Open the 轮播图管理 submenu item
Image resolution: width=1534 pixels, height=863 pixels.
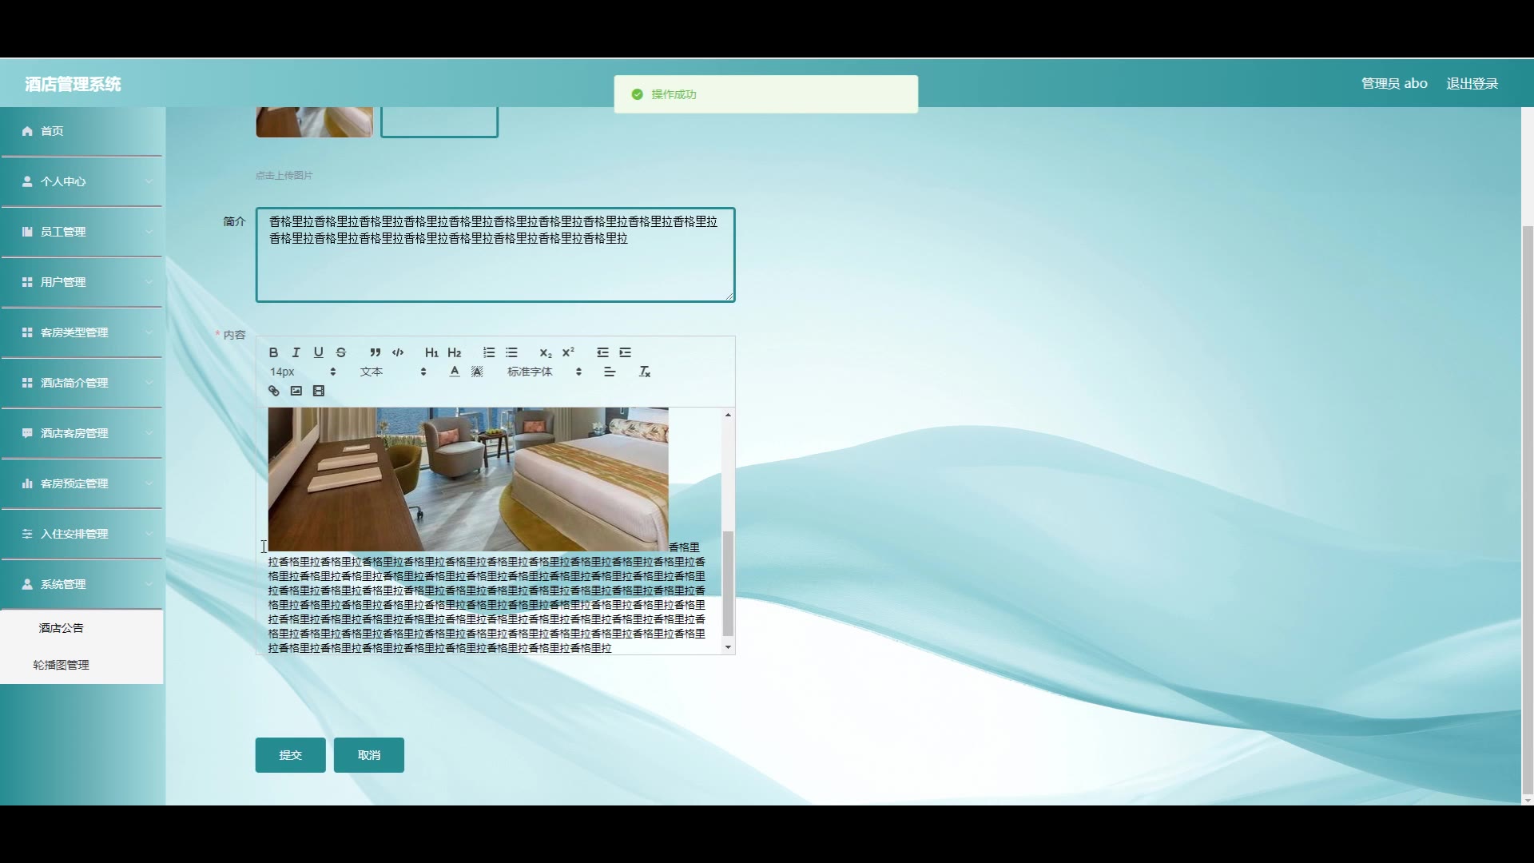(x=62, y=665)
